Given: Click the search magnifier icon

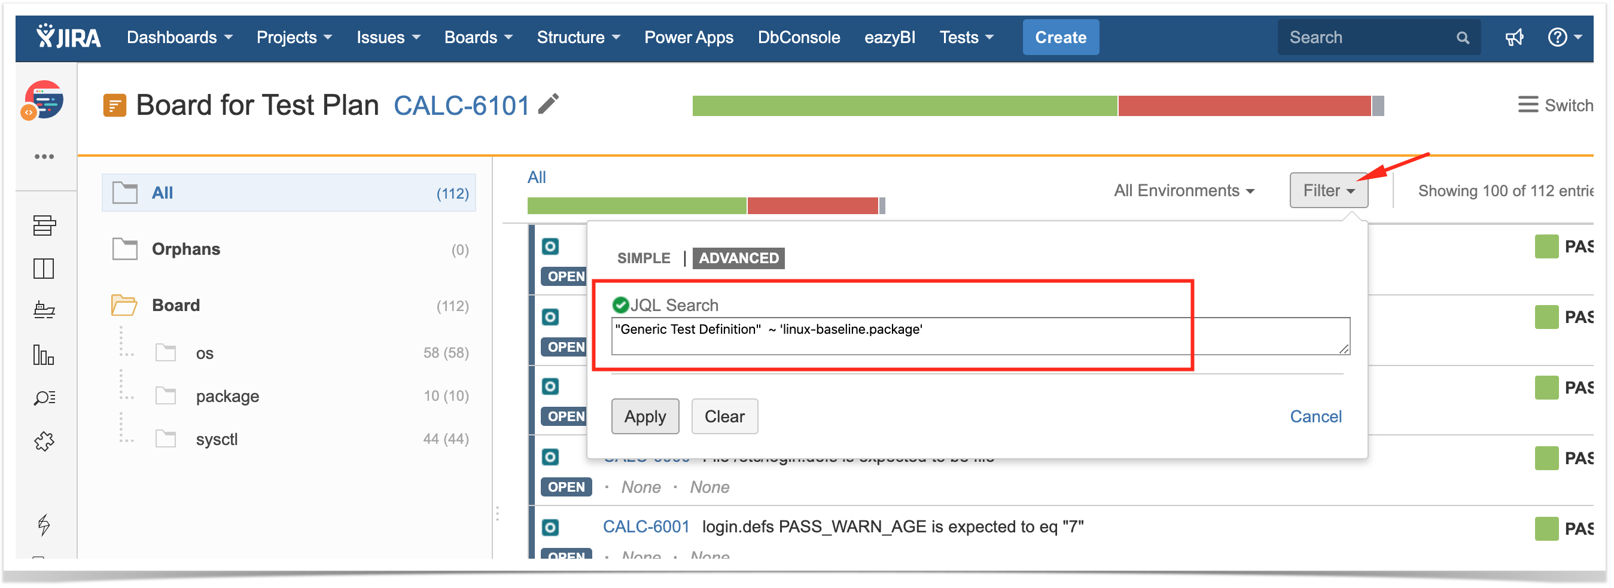Looking at the screenshot, I should click(x=1463, y=38).
